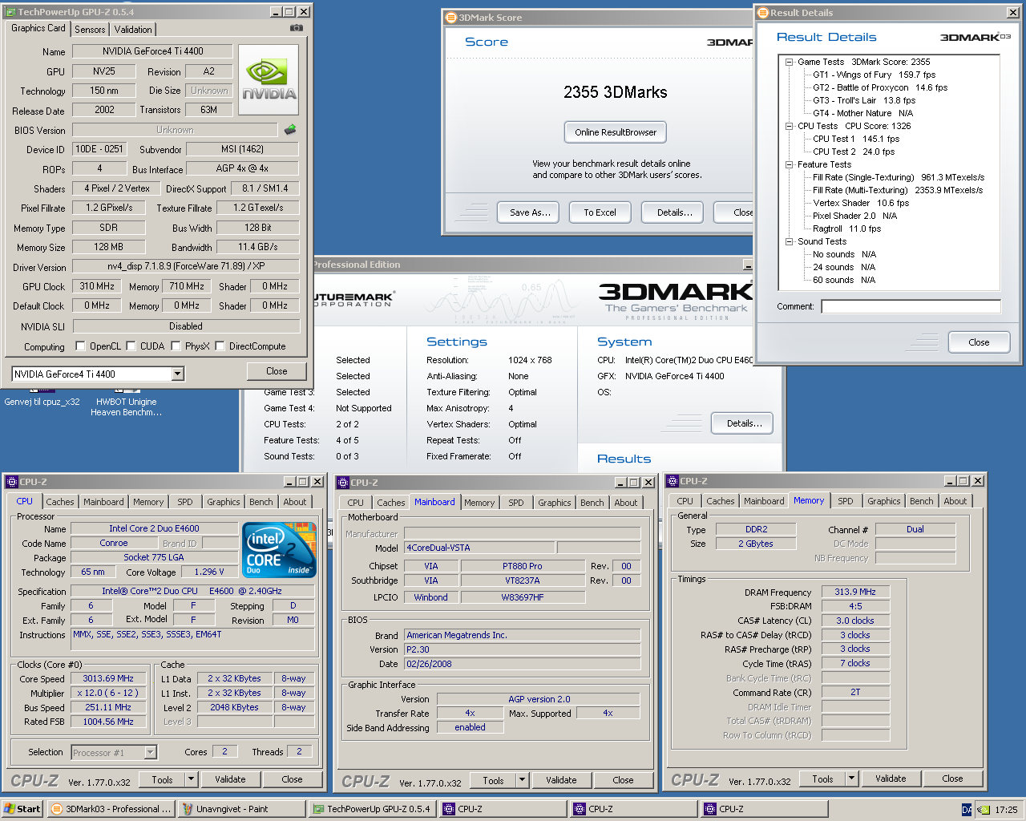Click Online ResultBrowser button
Screen dimensions: 1026x821
click(x=616, y=132)
